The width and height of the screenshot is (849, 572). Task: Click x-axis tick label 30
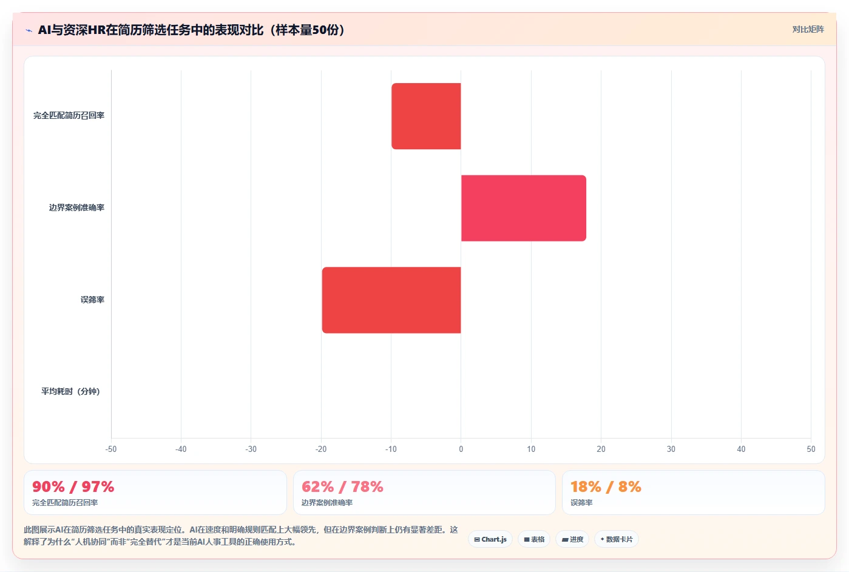click(671, 449)
